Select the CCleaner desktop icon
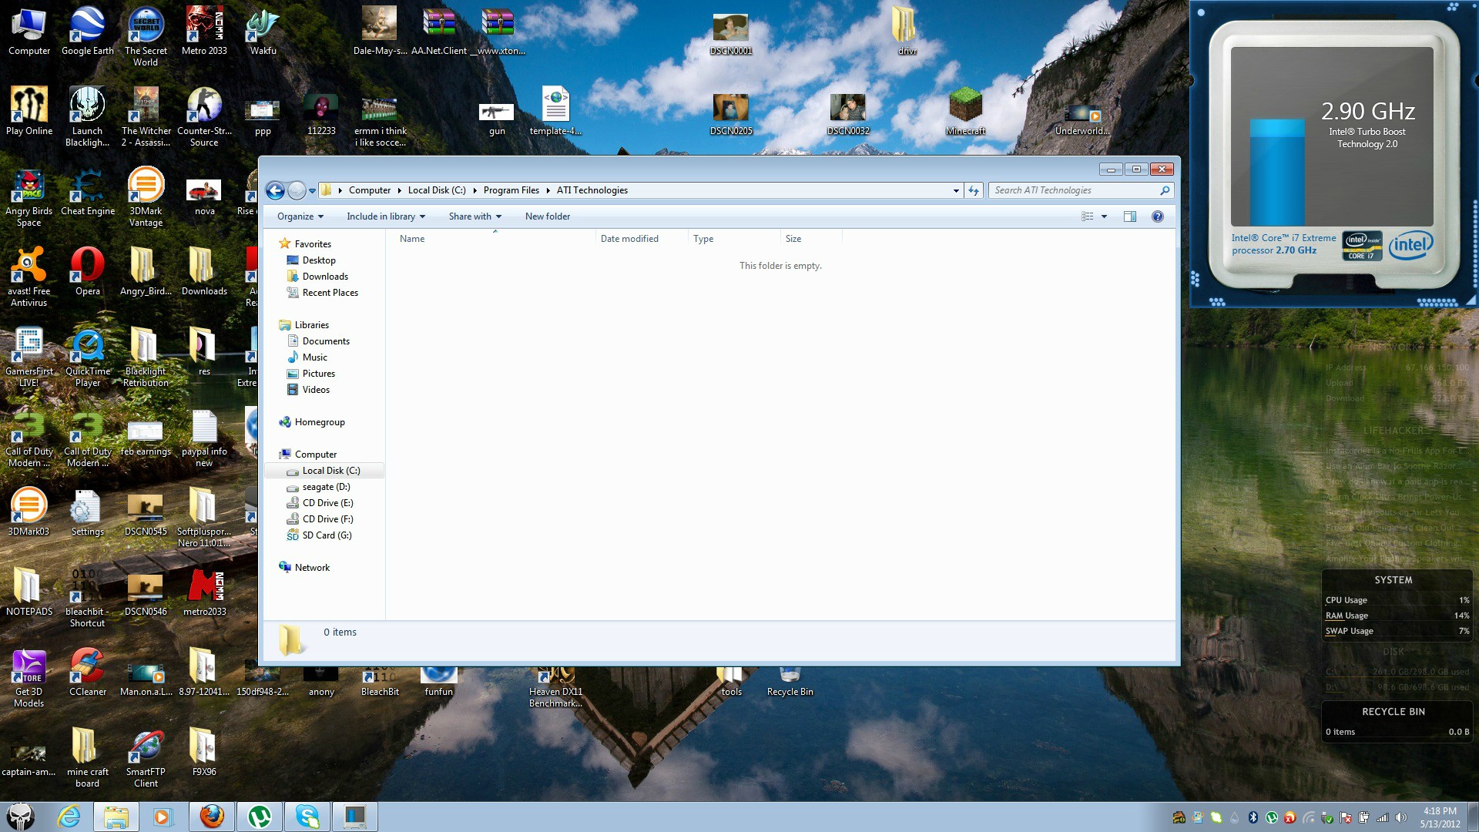The image size is (1479, 832). point(88,673)
